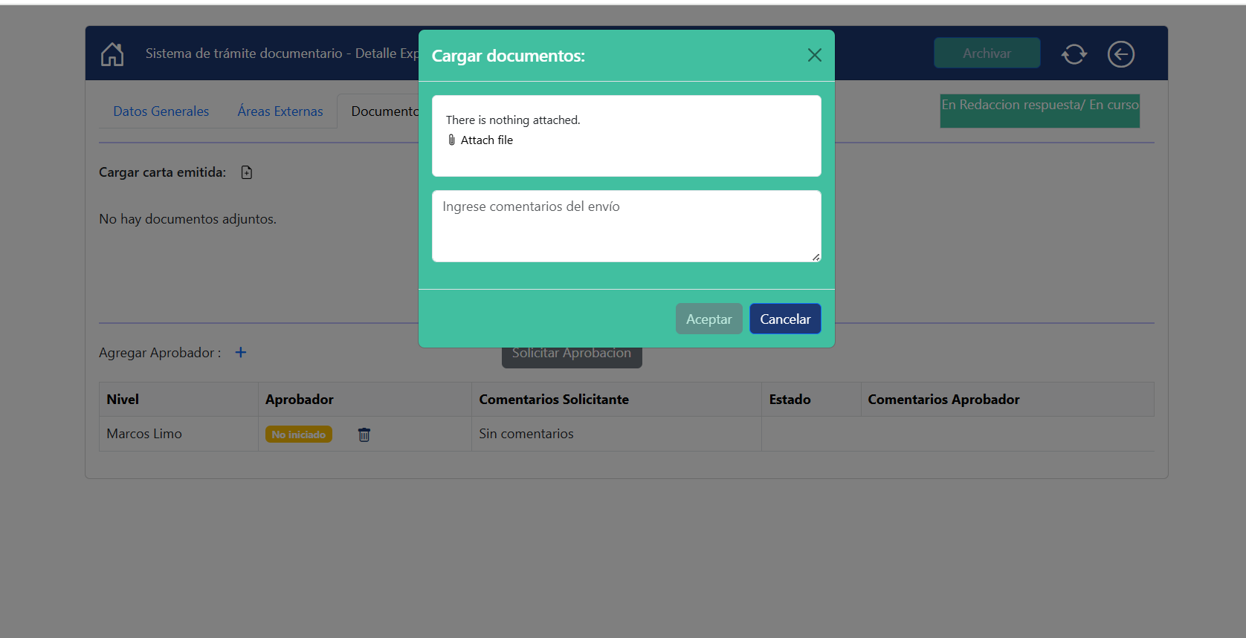Click the paperclip attach icon
This screenshot has width=1246, height=638.
point(451,140)
